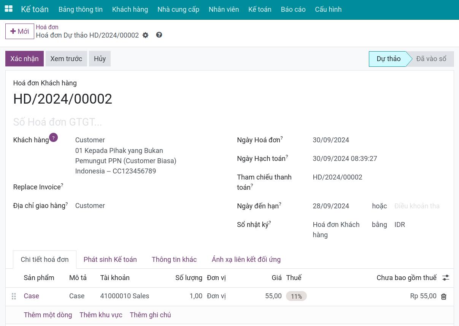
Task: Open the Kế toán dropdown menu in navbar
Action: pos(260,9)
